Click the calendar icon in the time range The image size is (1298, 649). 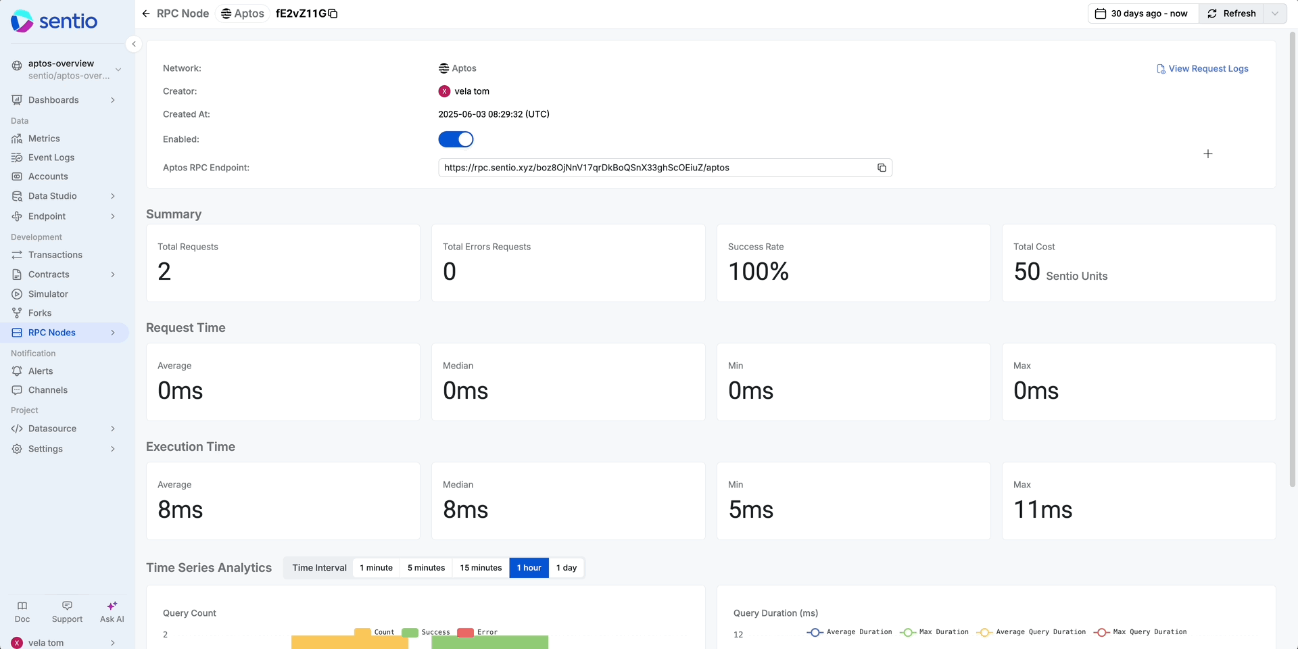click(x=1101, y=14)
